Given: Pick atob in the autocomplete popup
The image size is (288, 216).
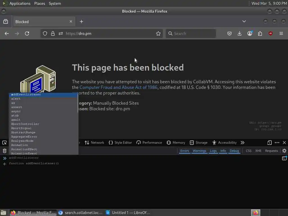Looking at the screenshot, I should point(44,116).
